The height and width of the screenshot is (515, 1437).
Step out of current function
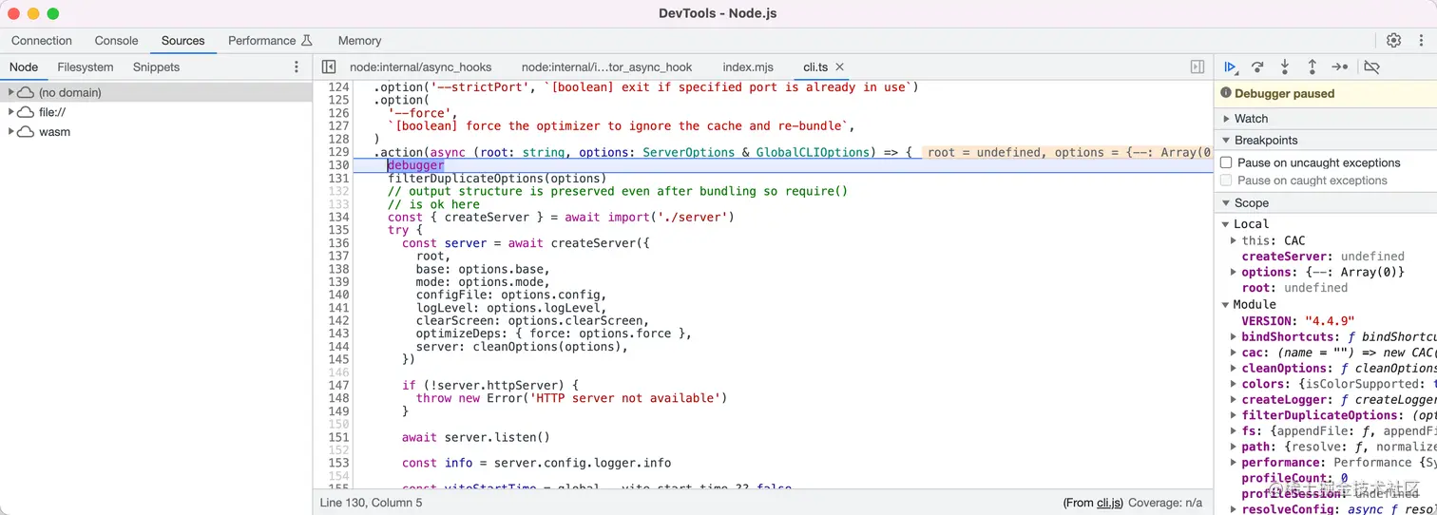coord(1312,67)
